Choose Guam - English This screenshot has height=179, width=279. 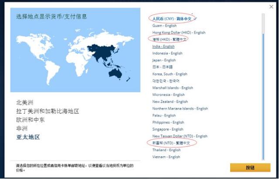click(164, 26)
